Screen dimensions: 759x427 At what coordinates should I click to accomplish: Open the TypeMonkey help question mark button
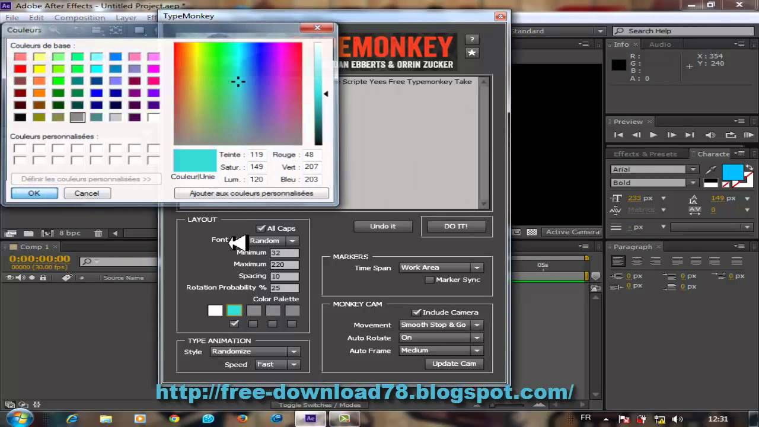point(472,40)
